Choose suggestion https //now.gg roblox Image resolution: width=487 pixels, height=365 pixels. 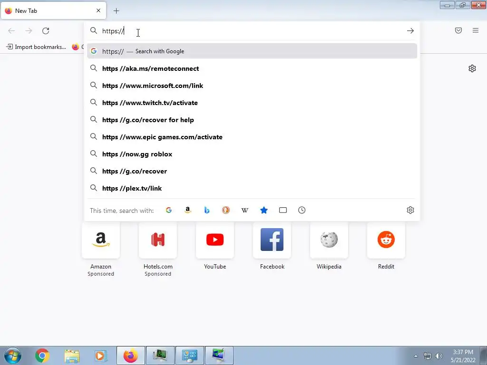[252, 154]
